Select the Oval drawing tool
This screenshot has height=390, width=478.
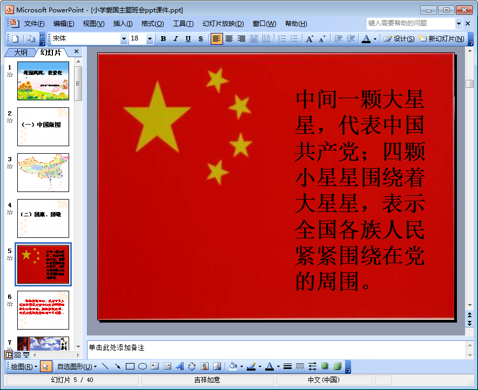coord(143,366)
